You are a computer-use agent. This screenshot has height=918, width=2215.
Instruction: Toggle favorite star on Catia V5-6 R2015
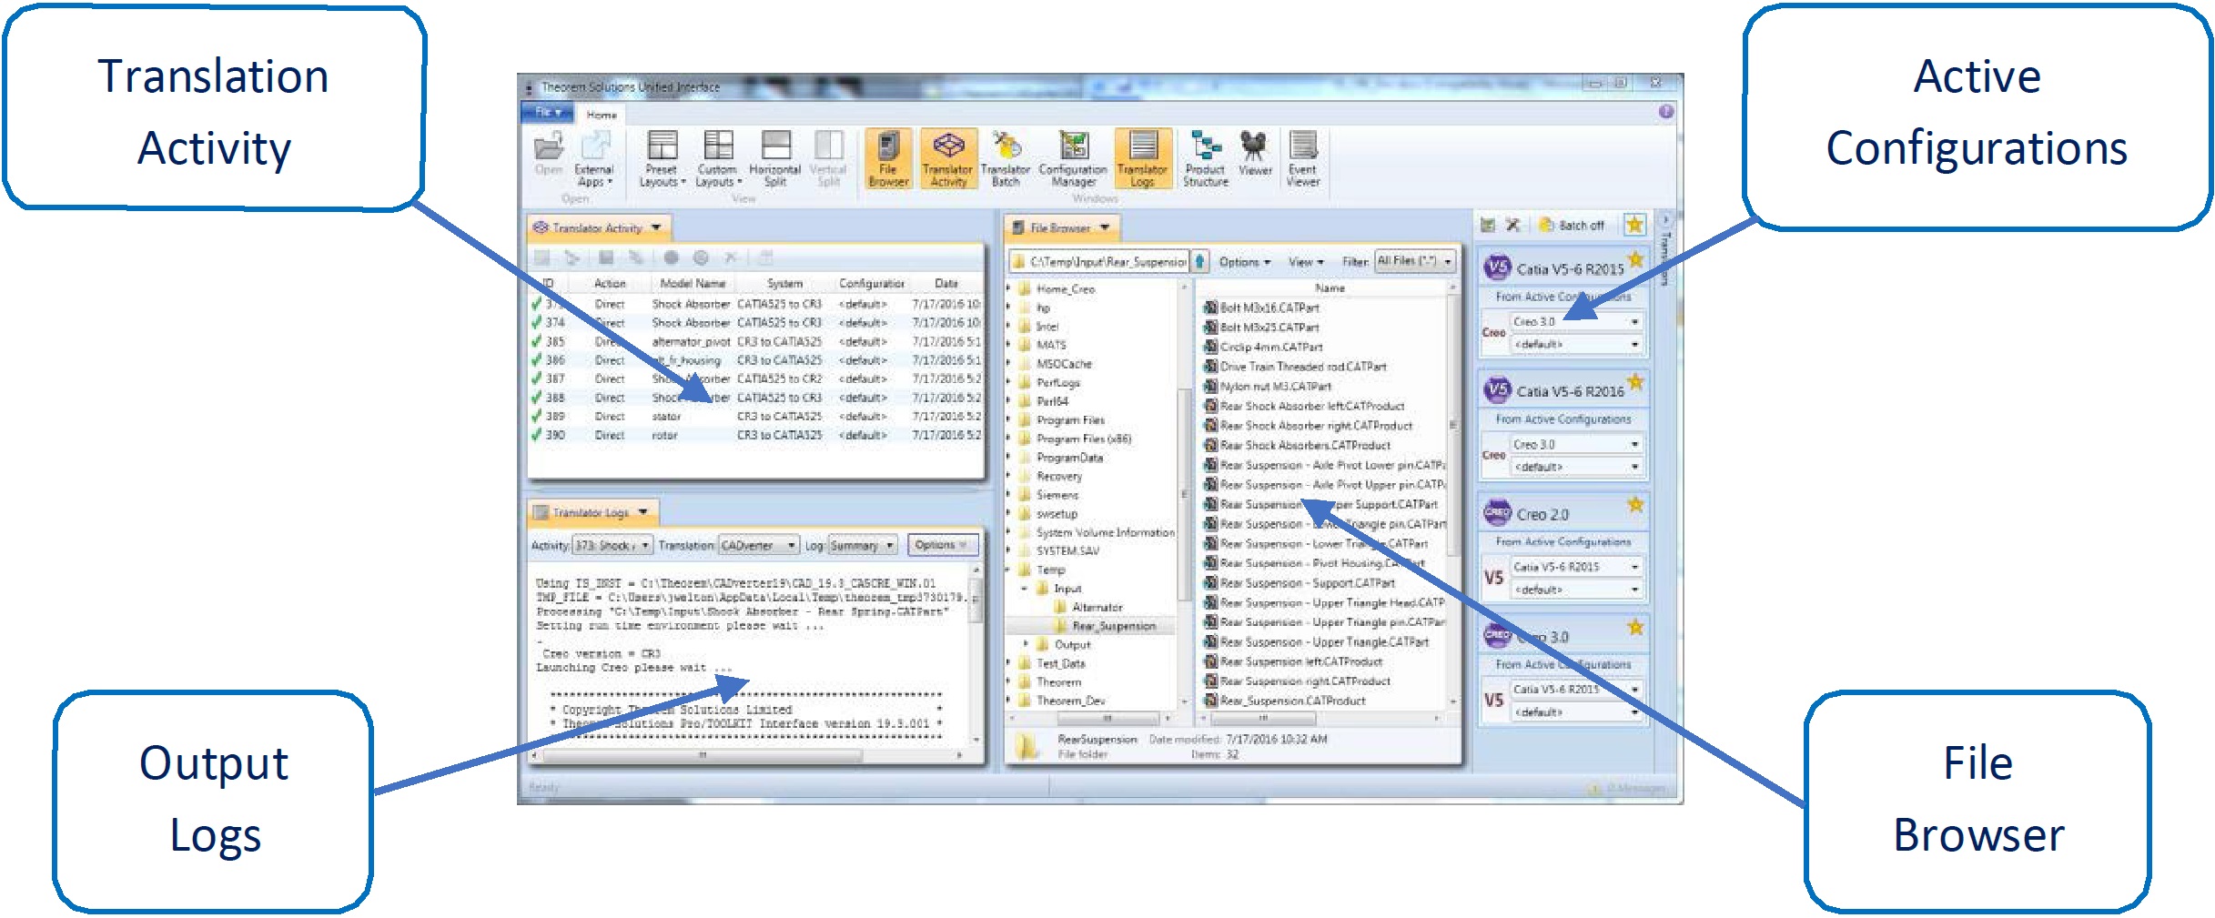(1636, 260)
